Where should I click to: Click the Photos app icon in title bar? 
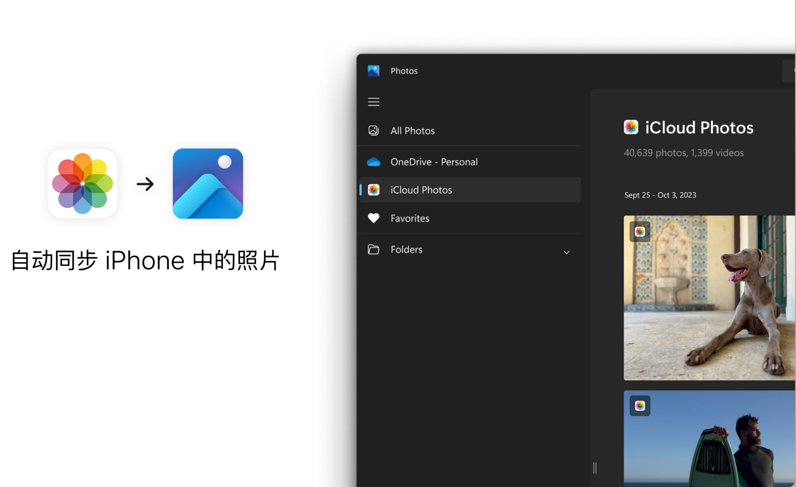tap(373, 71)
